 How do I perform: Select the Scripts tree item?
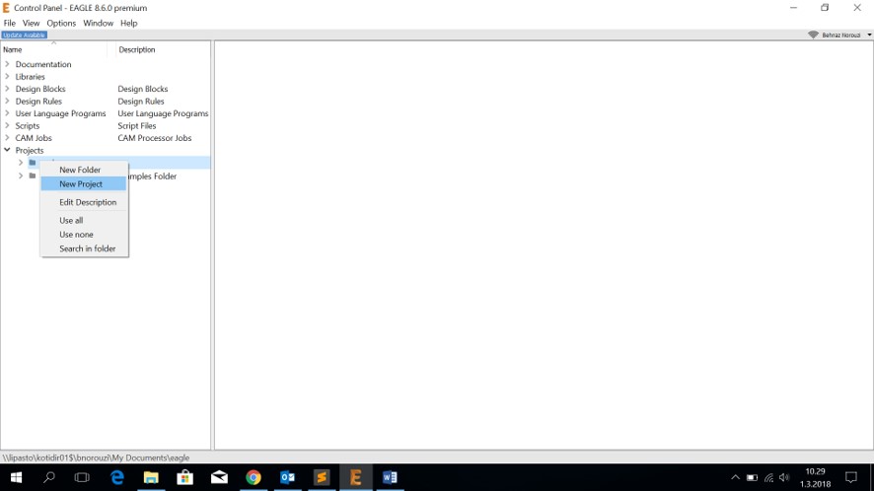tap(28, 125)
